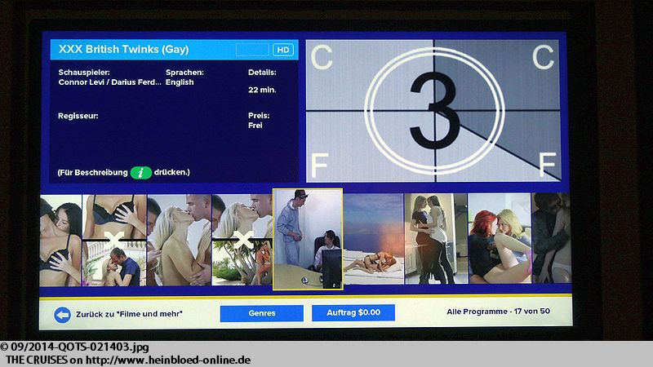Screen dimensions: 653x367
Task: Click the "Sprachen:" label
Action: pos(185,73)
